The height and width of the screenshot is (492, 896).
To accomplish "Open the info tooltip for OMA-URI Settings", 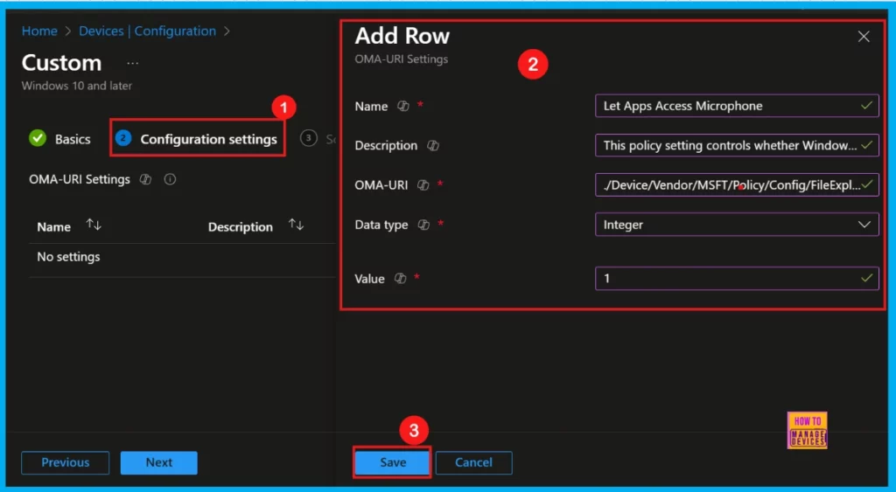I will pyautogui.click(x=170, y=179).
